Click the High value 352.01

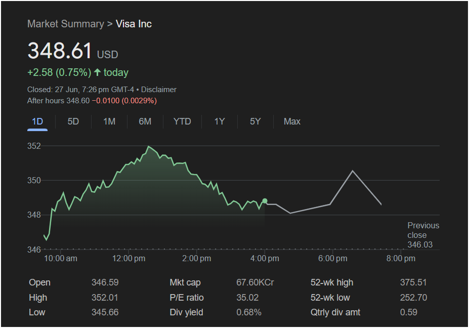(x=105, y=298)
